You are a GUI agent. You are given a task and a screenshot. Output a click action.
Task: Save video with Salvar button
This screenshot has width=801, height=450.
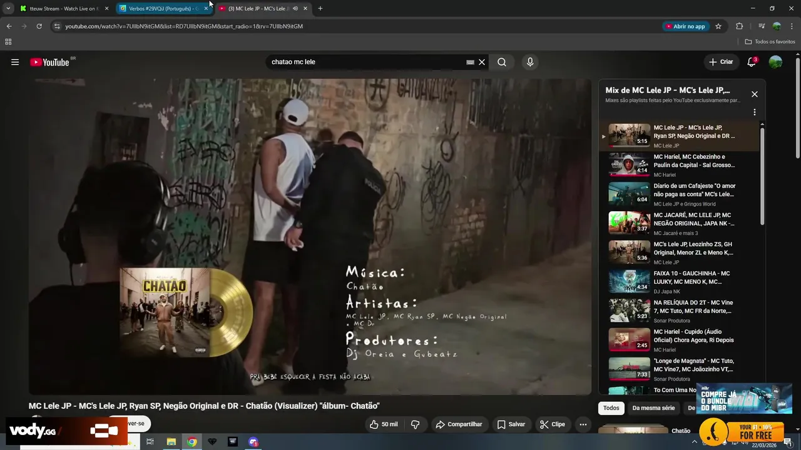pyautogui.click(x=511, y=424)
